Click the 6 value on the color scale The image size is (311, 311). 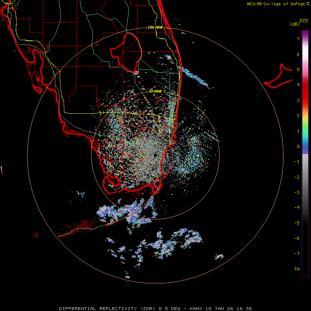pyautogui.click(x=298, y=54)
